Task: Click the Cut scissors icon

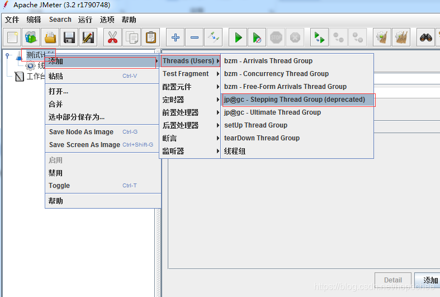Action: (x=112, y=37)
